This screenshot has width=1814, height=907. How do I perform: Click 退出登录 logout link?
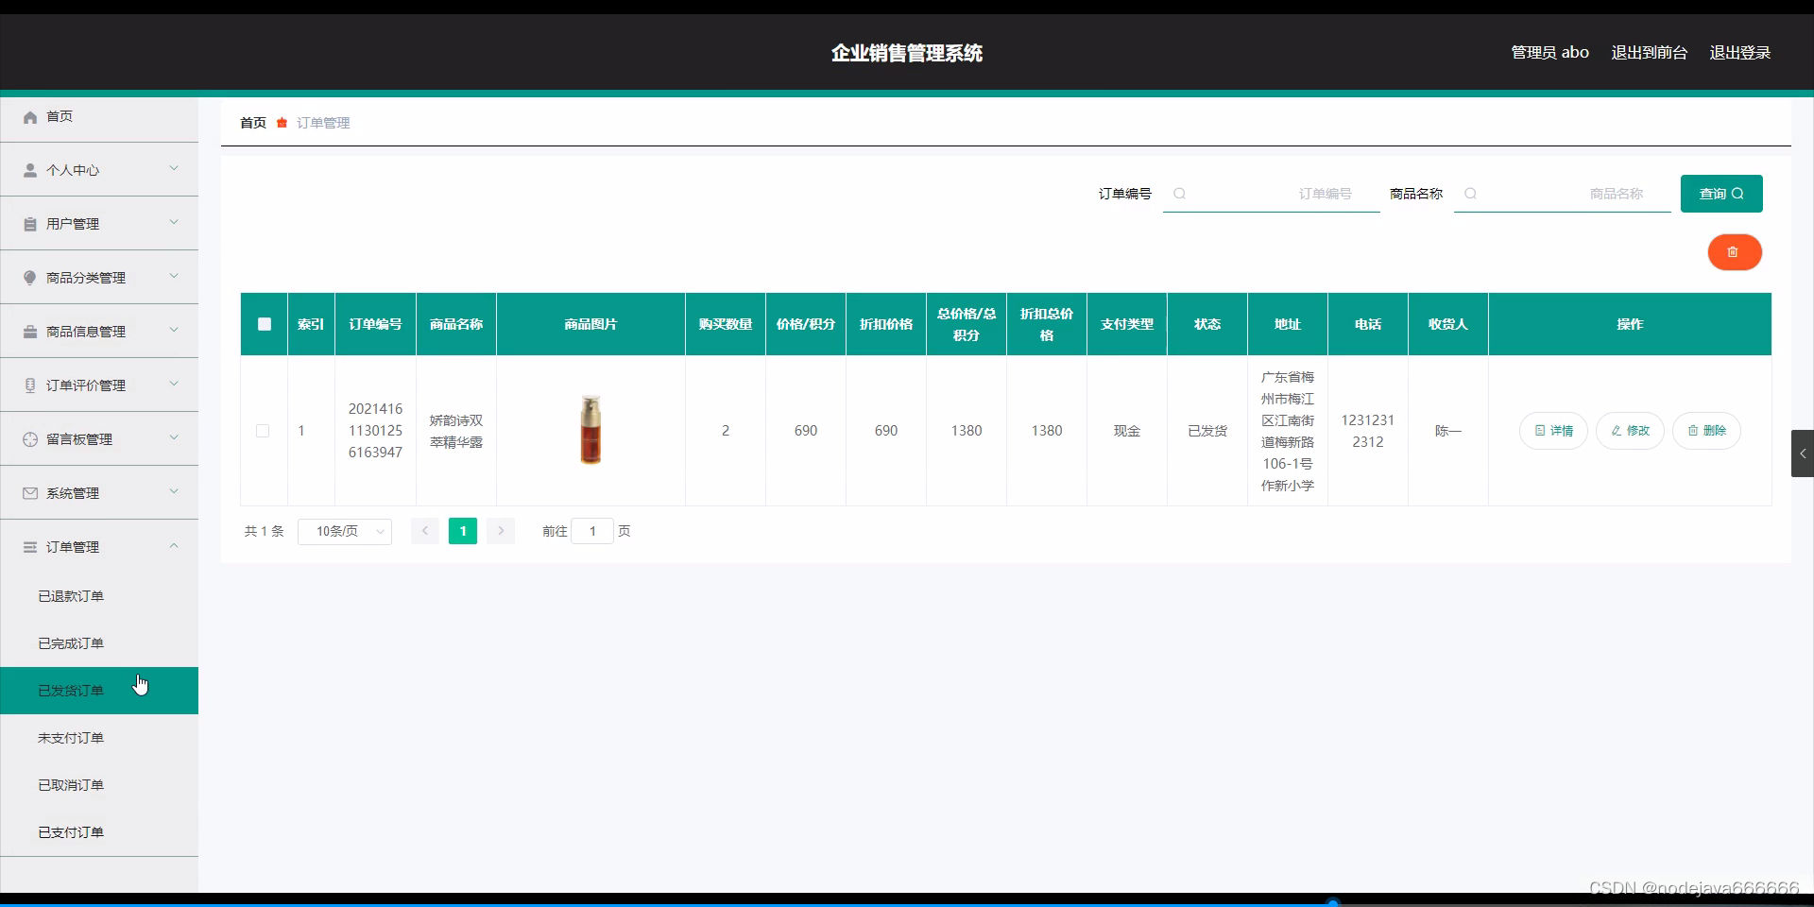1740,53
